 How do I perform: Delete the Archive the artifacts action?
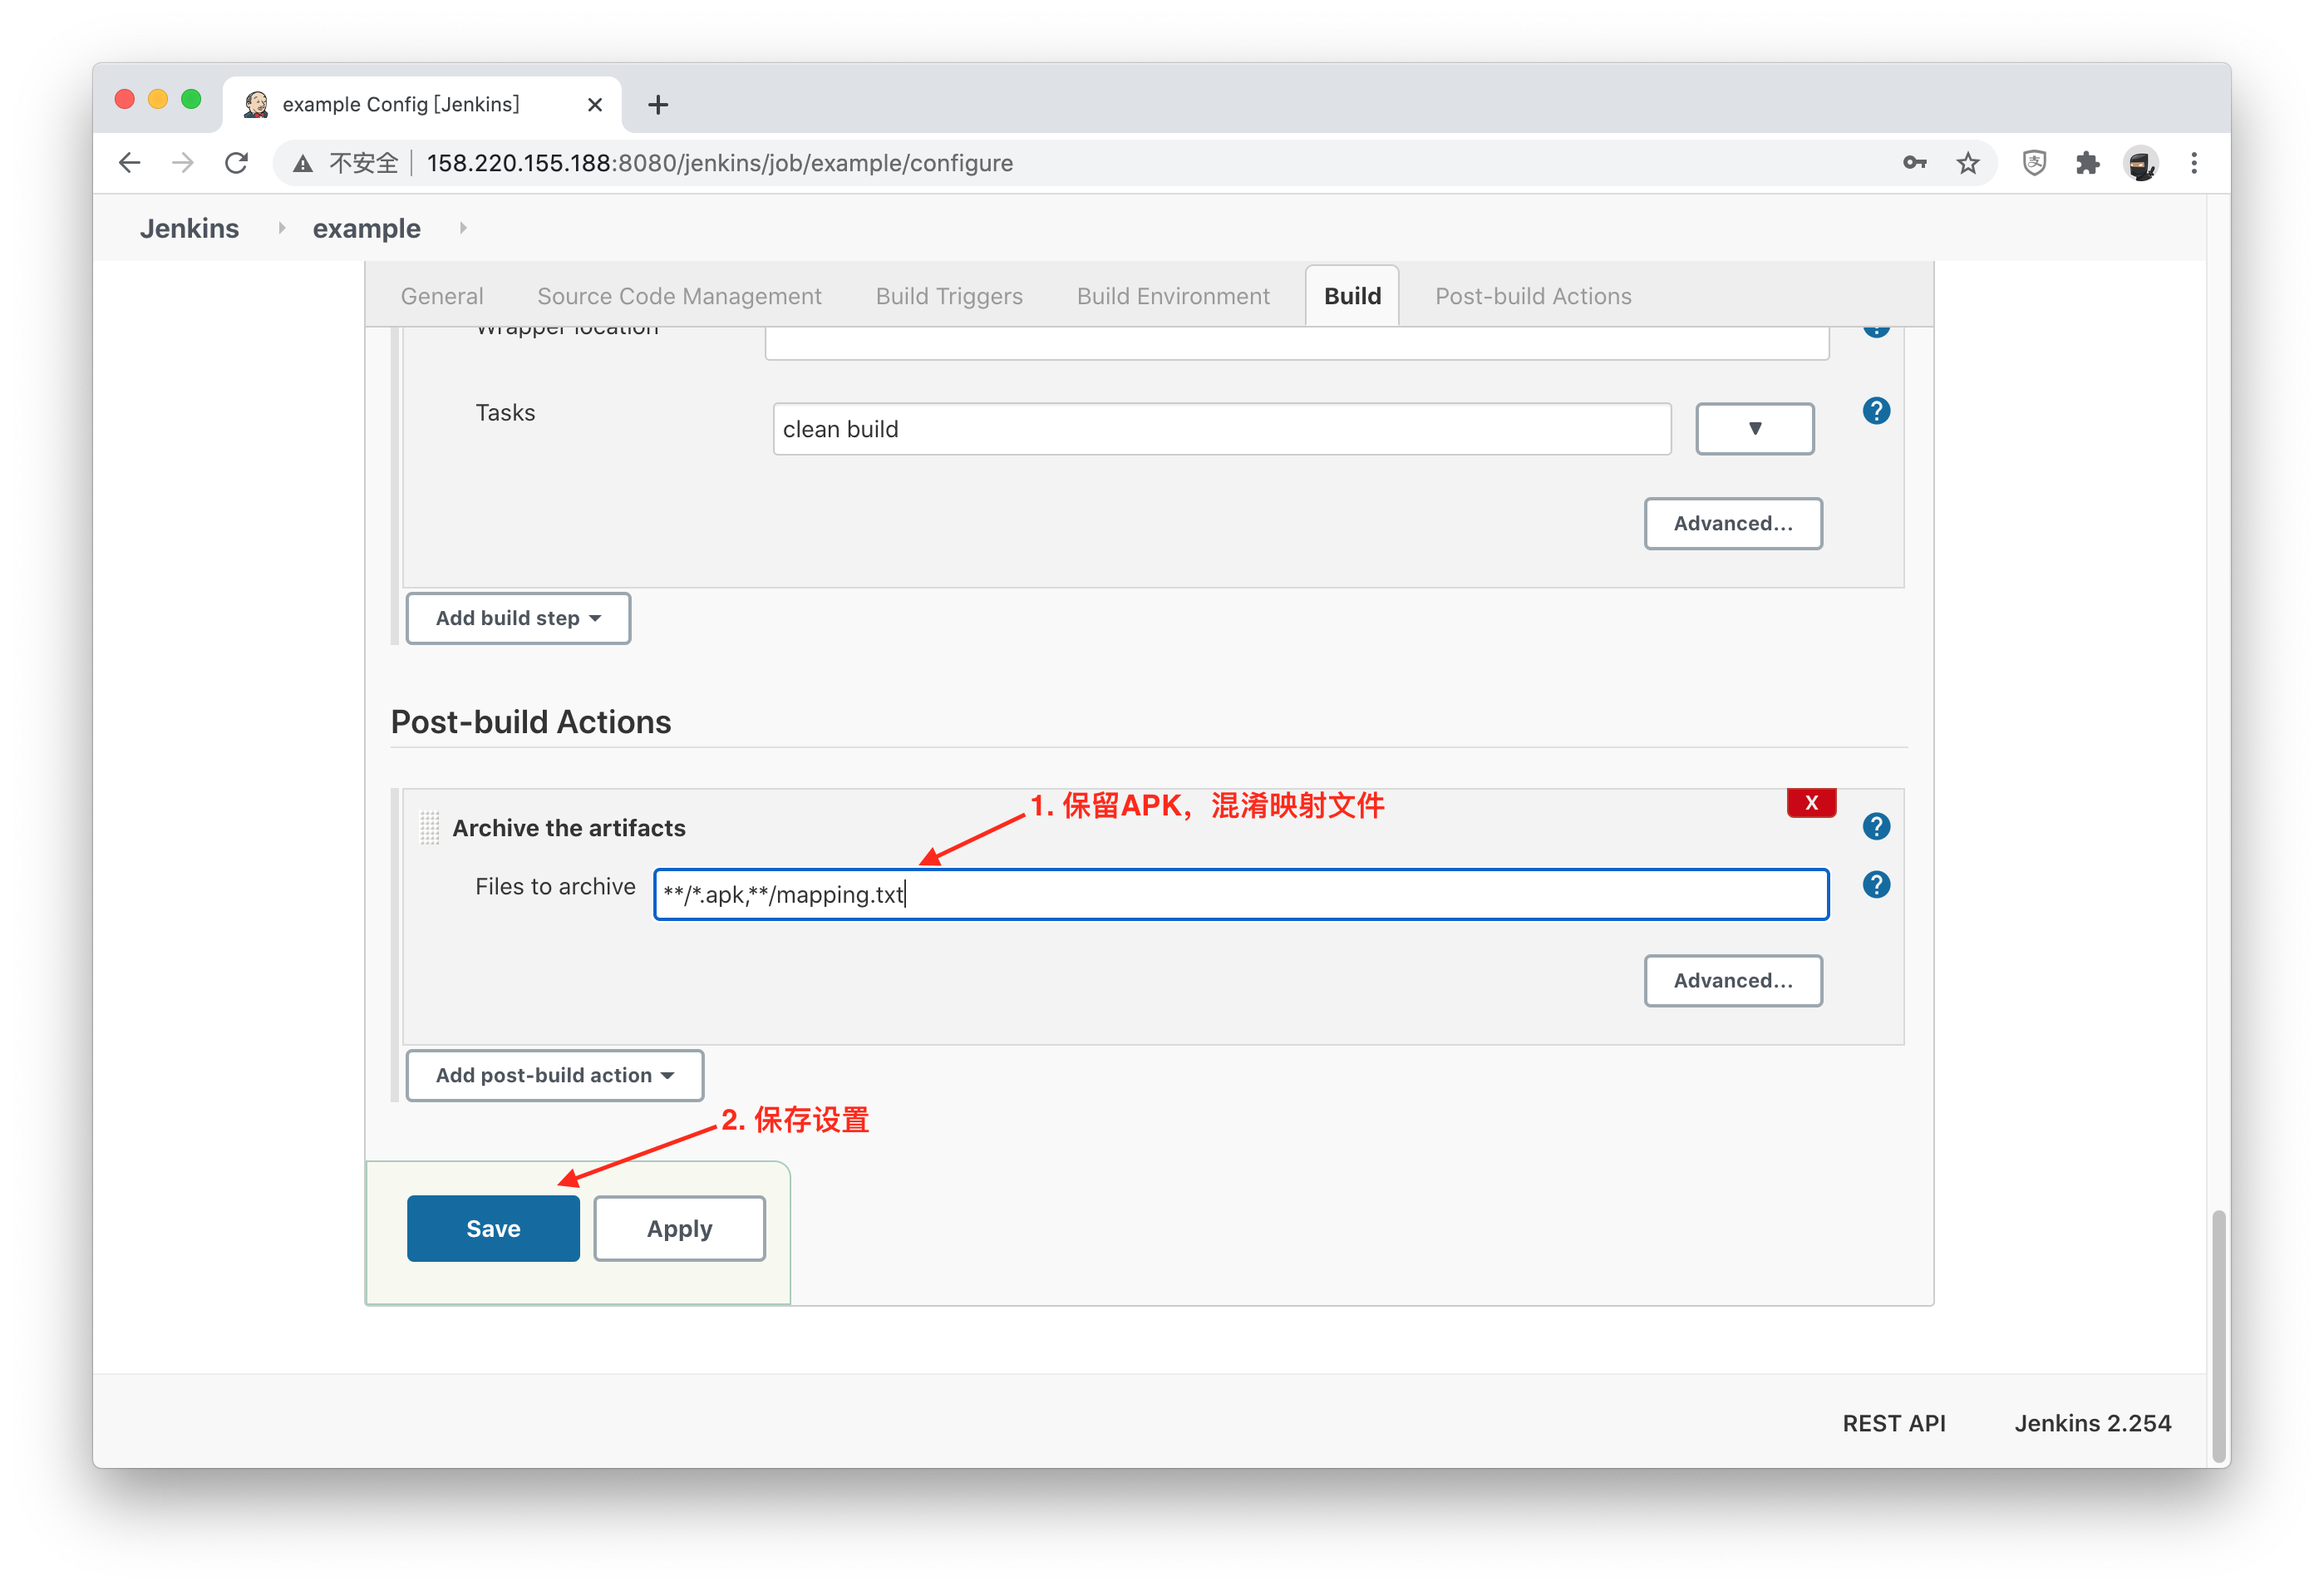tap(1811, 803)
